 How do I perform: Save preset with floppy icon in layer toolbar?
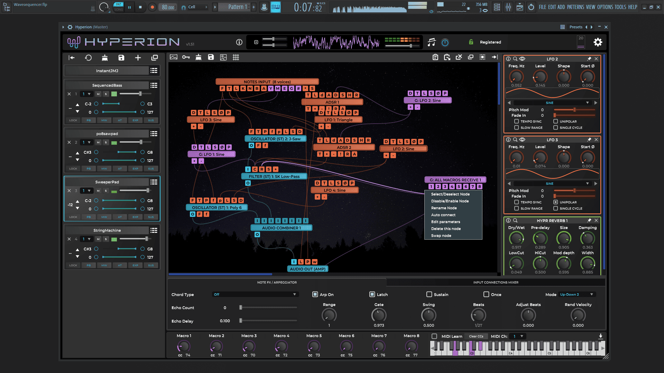click(x=121, y=58)
